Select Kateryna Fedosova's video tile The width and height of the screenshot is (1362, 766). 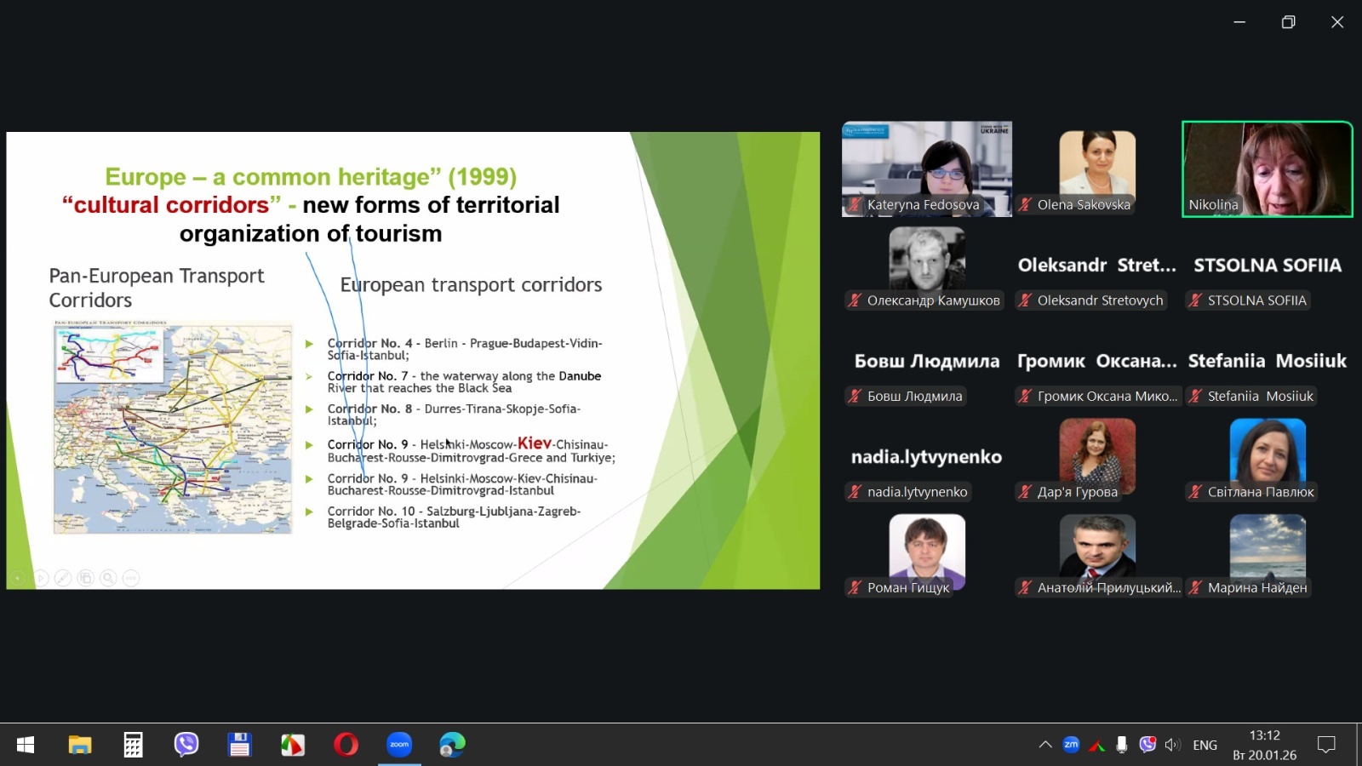click(x=926, y=169)
